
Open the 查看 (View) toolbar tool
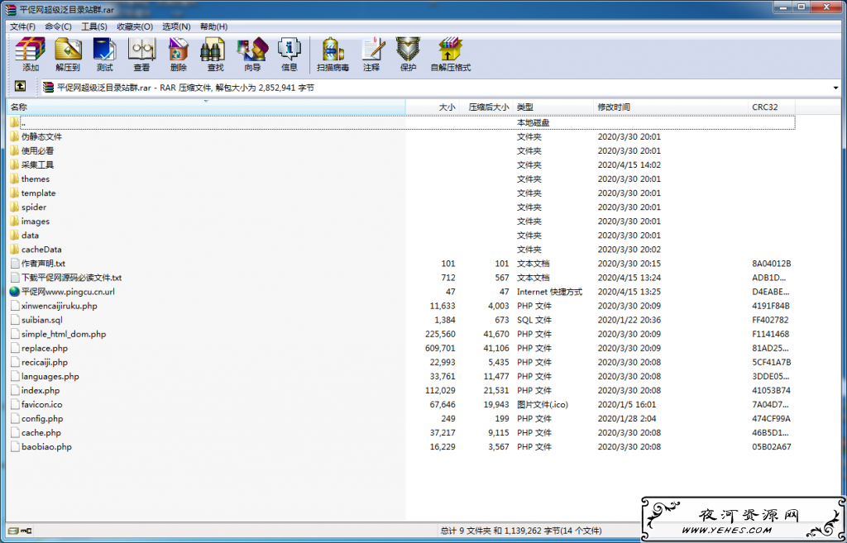(x=141, y=54)
